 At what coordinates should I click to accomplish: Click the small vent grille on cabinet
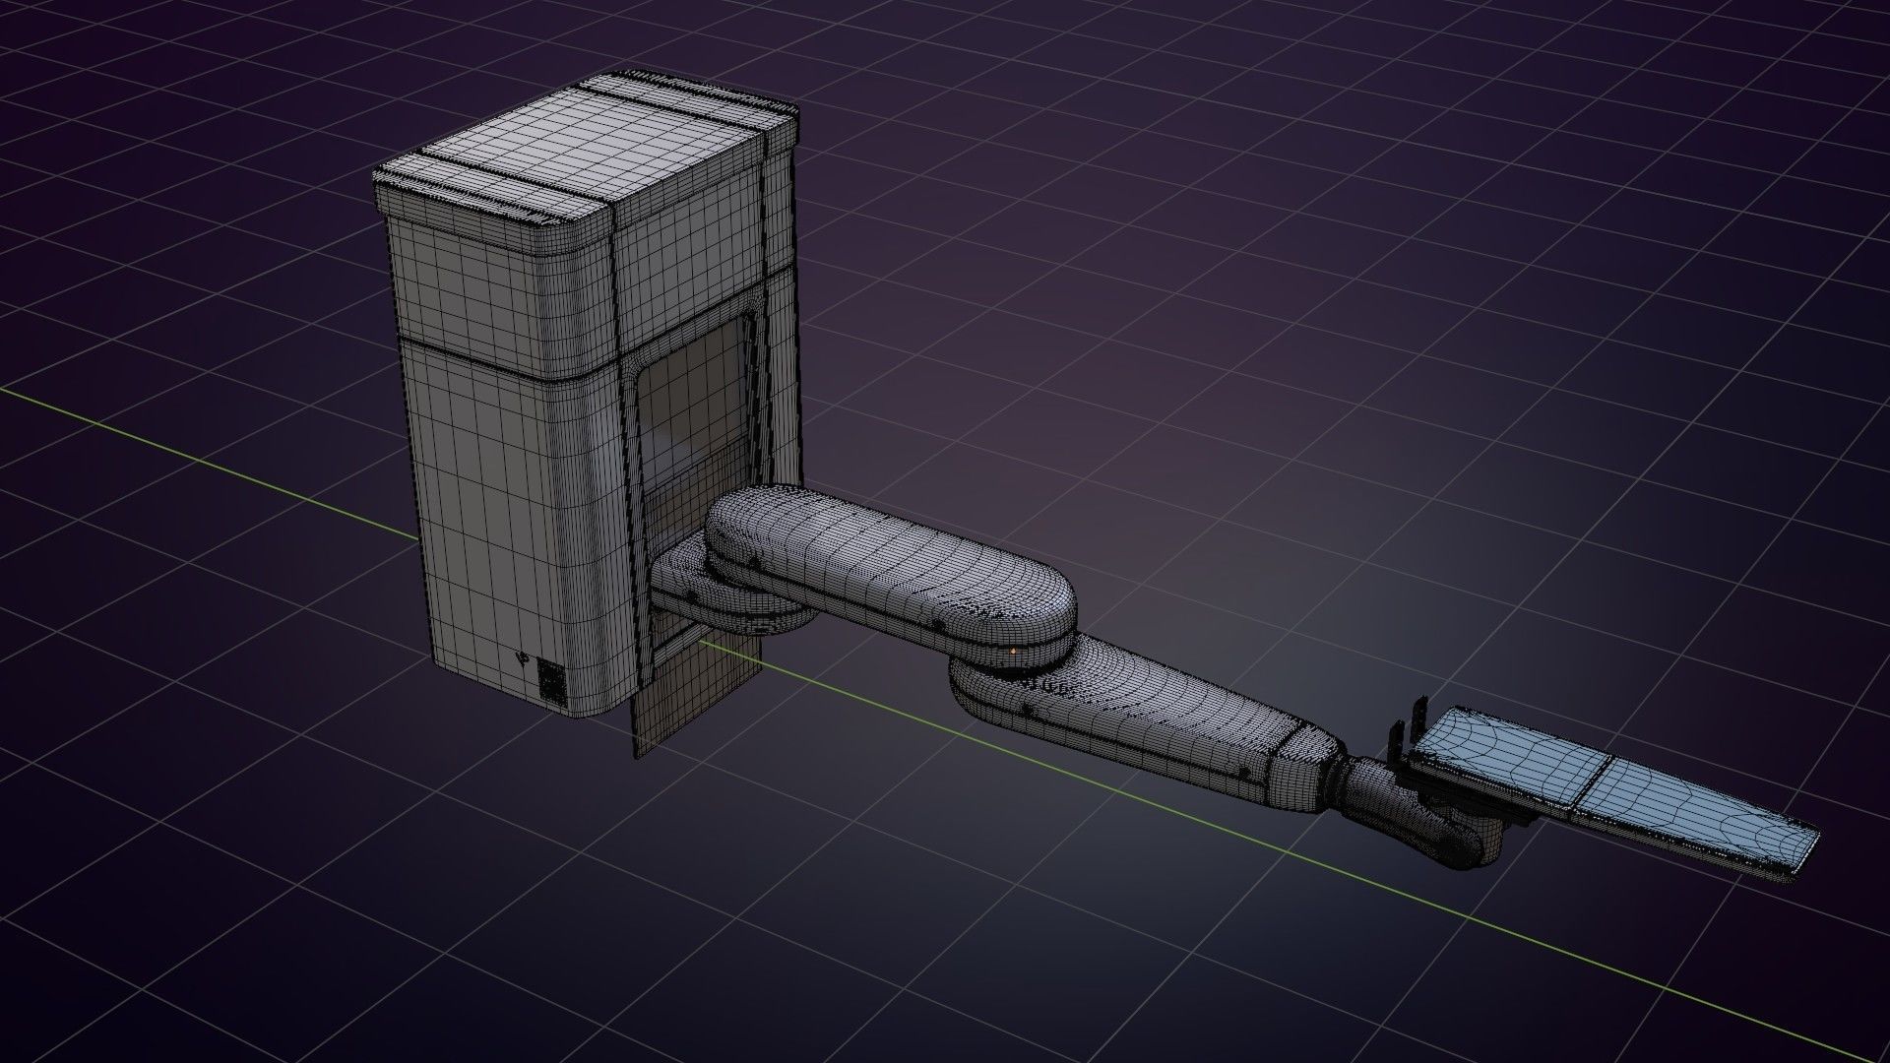pos(552,682)
